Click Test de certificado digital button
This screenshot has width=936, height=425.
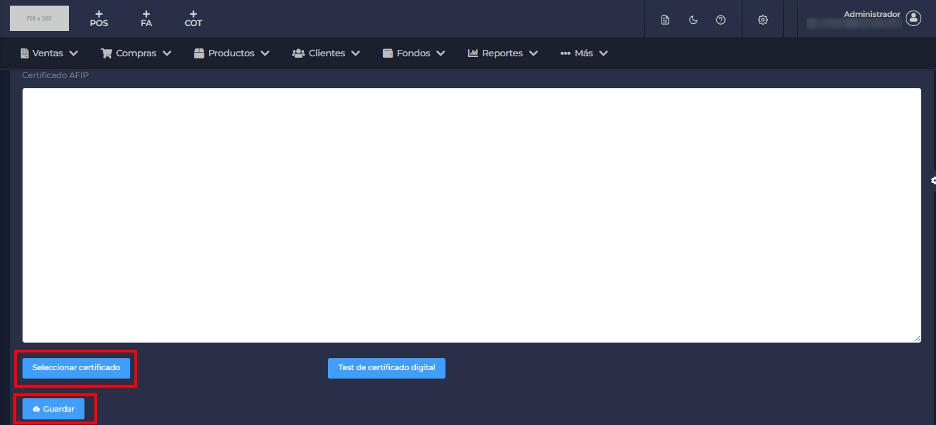[x=386, y=368]
